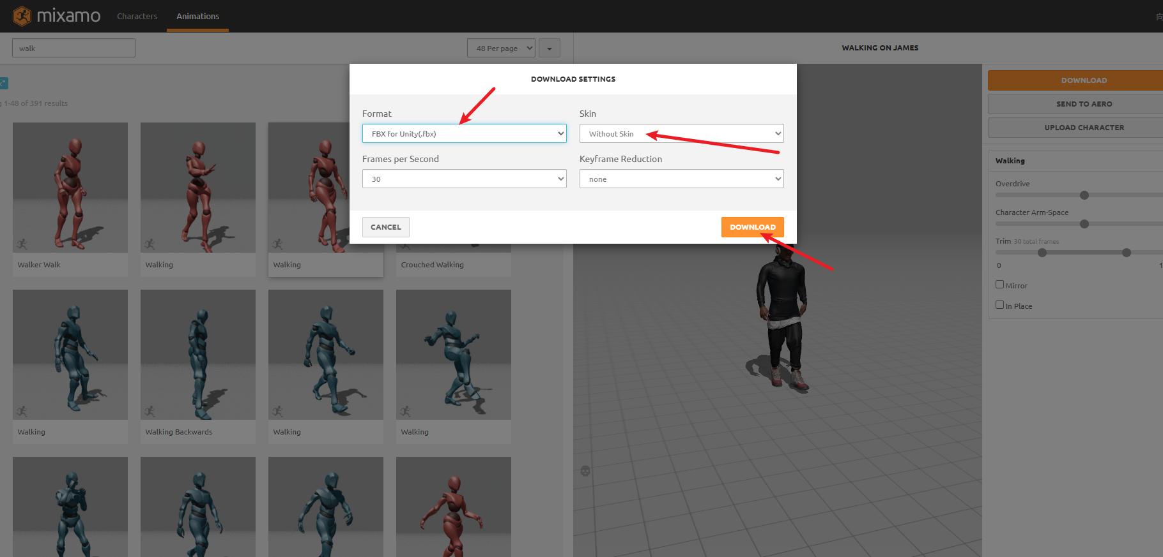Enable the In Place checkbox
1163x557 pixels.
click(999, 305)
